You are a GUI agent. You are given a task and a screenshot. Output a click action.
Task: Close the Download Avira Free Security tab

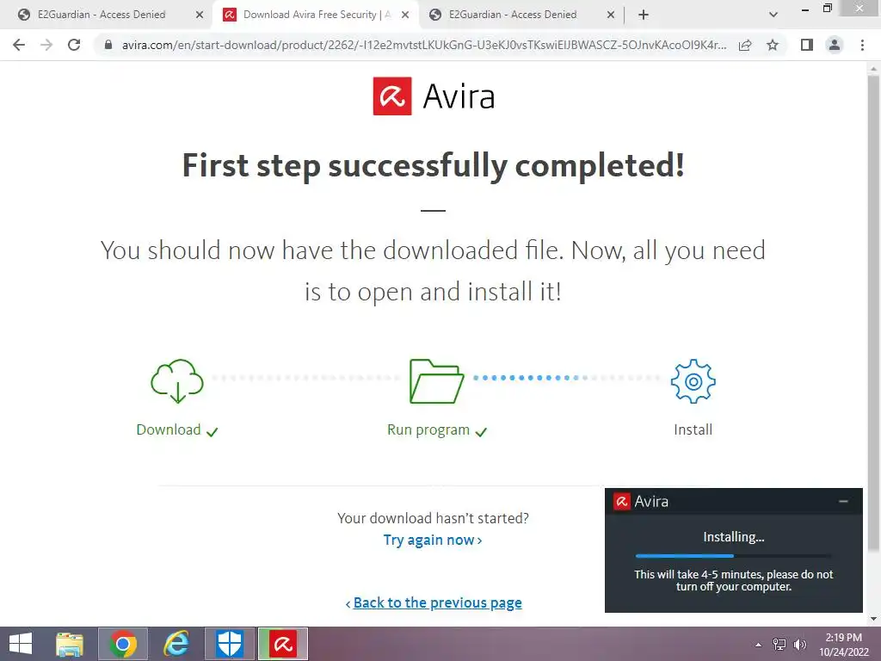tap(405, 15)
